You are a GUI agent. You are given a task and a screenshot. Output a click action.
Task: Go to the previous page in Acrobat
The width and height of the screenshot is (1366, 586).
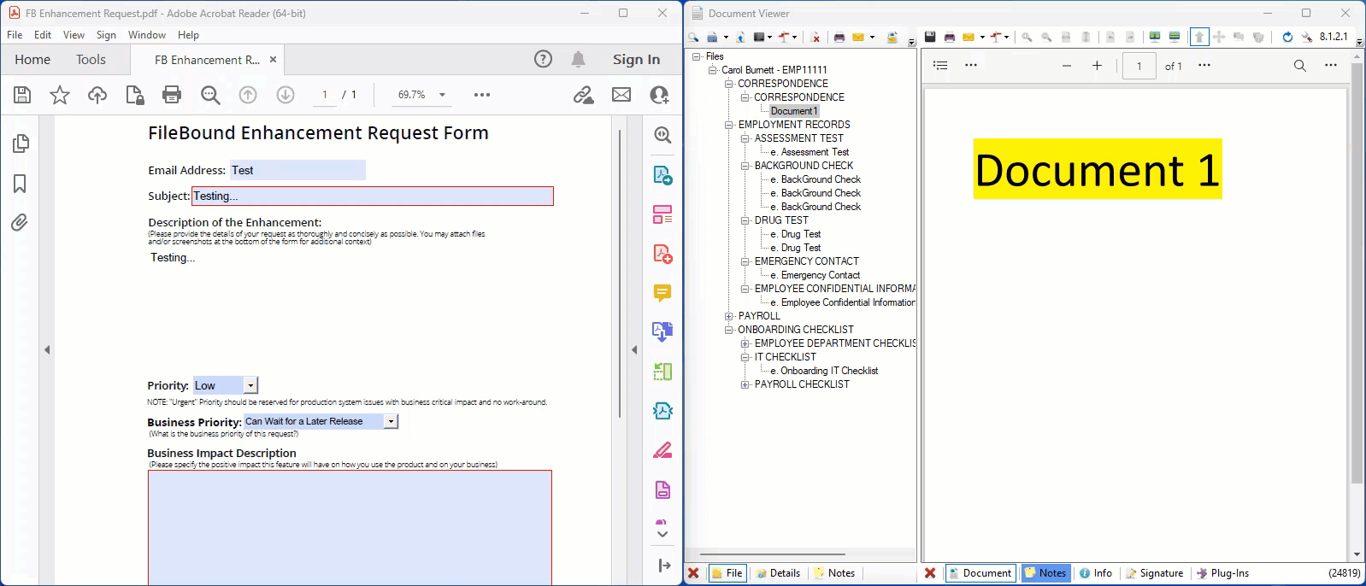tap(248, 95)
